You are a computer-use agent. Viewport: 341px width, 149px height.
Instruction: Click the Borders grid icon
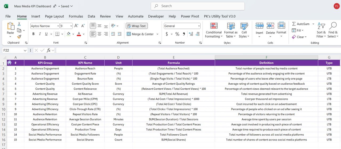pos(57,34)
